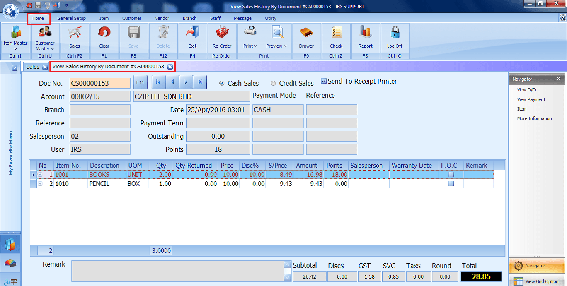Click the blue cubes sidebar icon
The height and width of the screenshot is (286, 567).
coord(10,245)
